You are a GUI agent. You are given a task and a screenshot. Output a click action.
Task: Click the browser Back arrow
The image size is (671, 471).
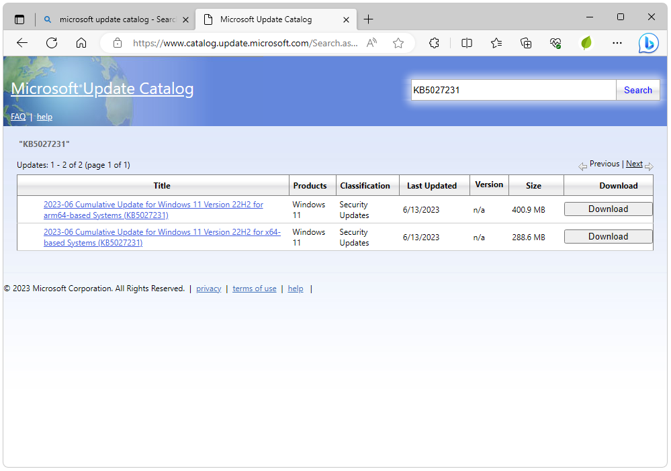click(22, 43)
